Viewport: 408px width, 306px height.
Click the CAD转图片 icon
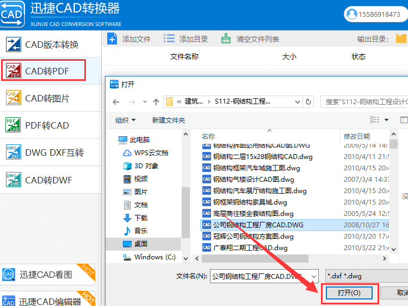(13, 98)
